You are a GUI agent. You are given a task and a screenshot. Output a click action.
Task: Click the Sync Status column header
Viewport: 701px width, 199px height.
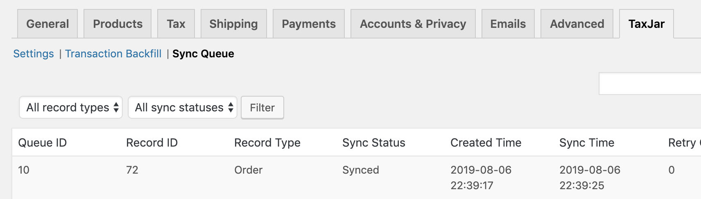click(x=374, y=142)
